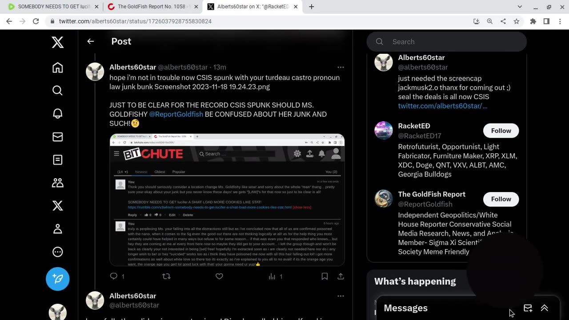Click Alberts60star avatar on the first post
Screen dimensions: 569x320
pyautogui.click(x=95, y=72)
